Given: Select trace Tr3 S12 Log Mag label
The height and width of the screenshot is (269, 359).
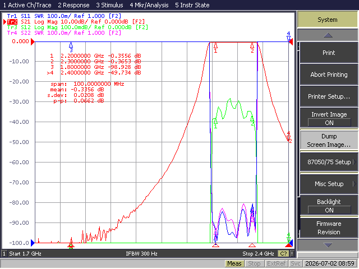Looking at the screenshot, I should click(x=77, y=27).
